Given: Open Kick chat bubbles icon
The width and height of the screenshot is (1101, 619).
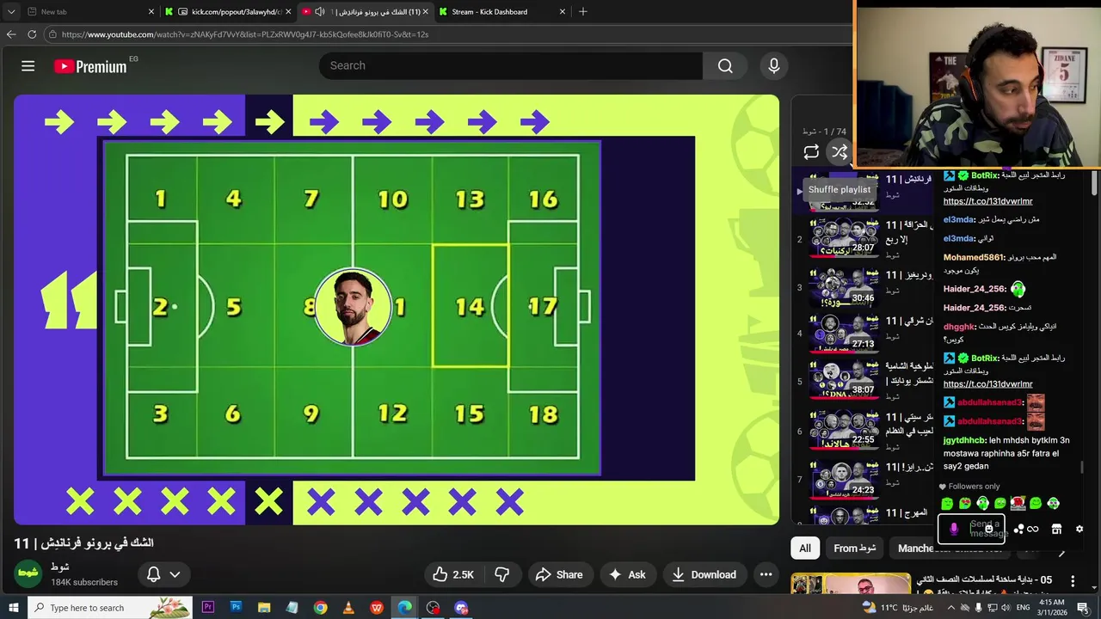Looking at the screenshot, I should coord(1018,530).
